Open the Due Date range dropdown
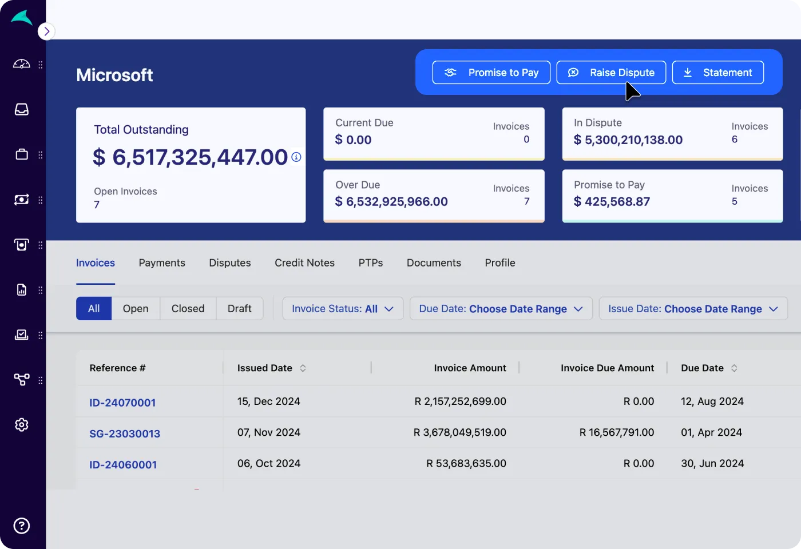801x549 pixels. 501,309
